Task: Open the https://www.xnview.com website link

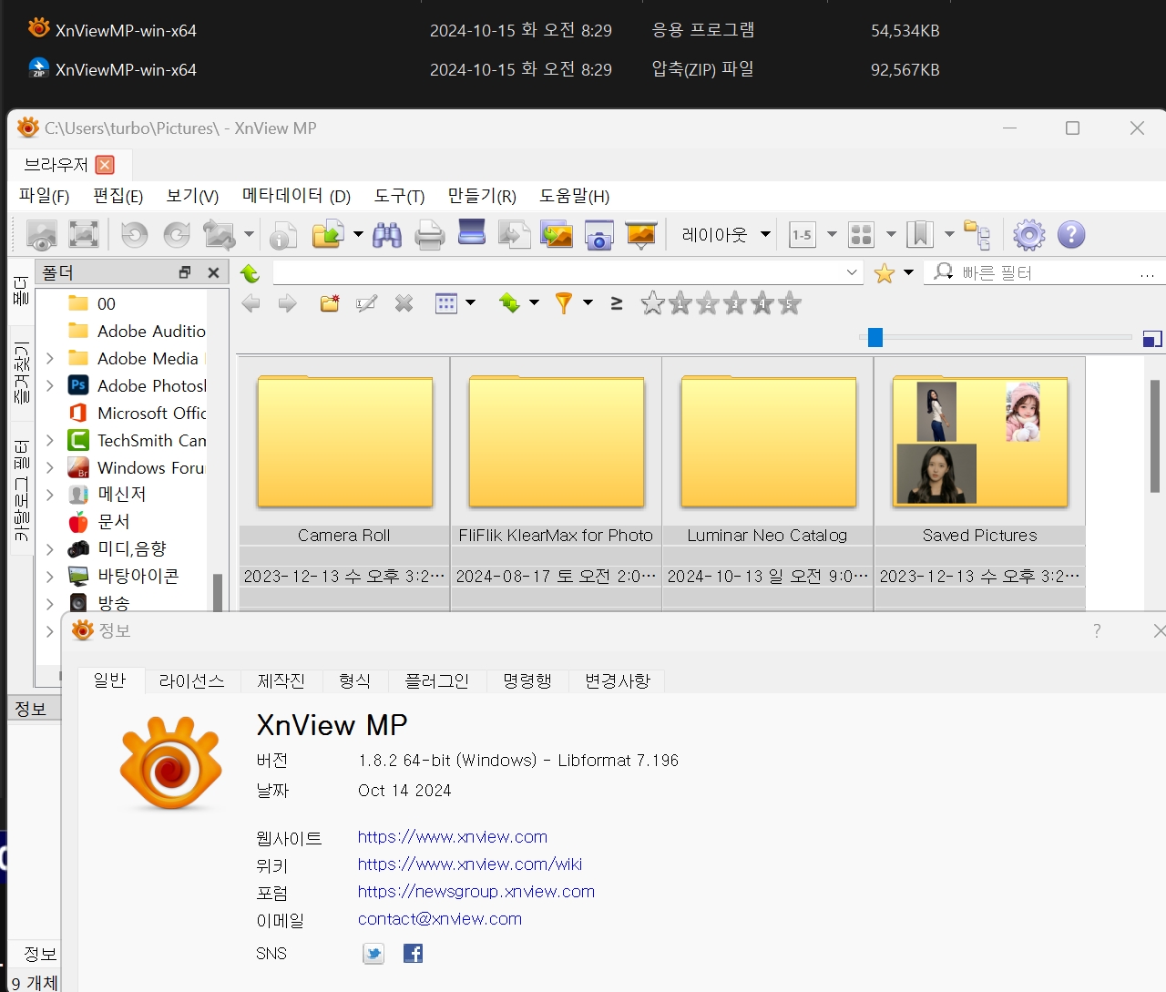Action: click(x=453, y=837)
